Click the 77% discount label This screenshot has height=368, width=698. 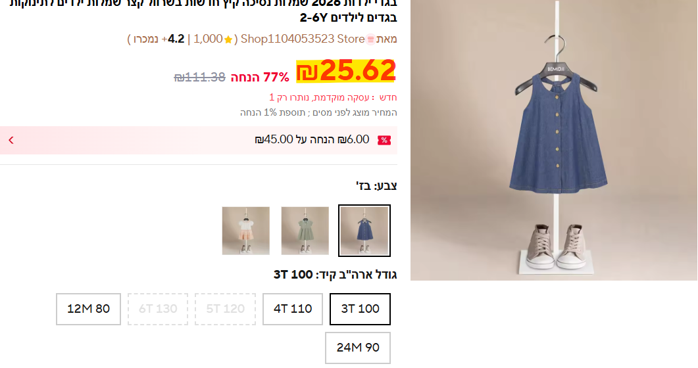pyautogui.click(x=260, y=78)
